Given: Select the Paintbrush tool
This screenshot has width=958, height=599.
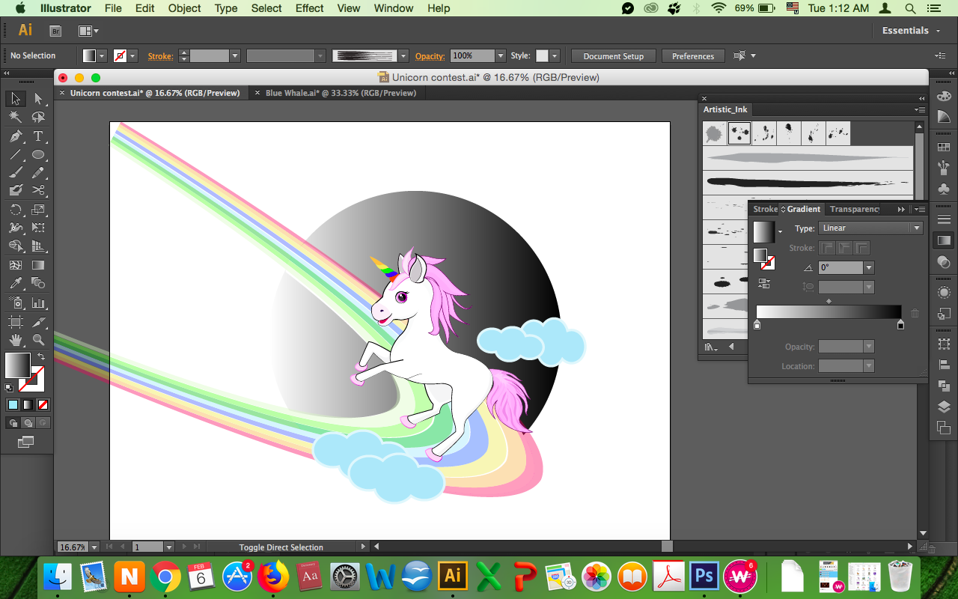Looking at the screenshot, I should point(15,173).
